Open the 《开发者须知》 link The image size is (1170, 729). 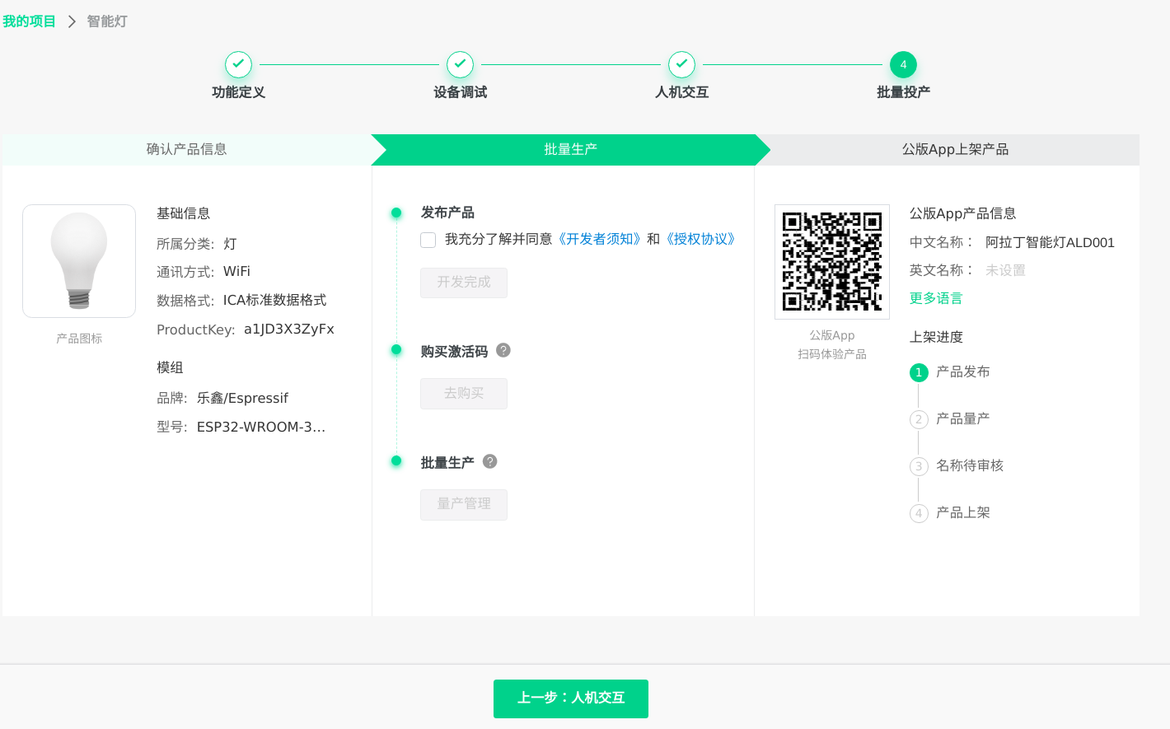[599, 239]
